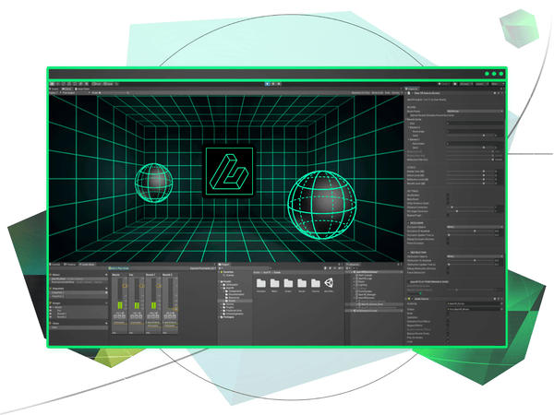554x415 pixels.
Task: Switch to the Audio Mixer tab
Action: click(x=87, y=265)
